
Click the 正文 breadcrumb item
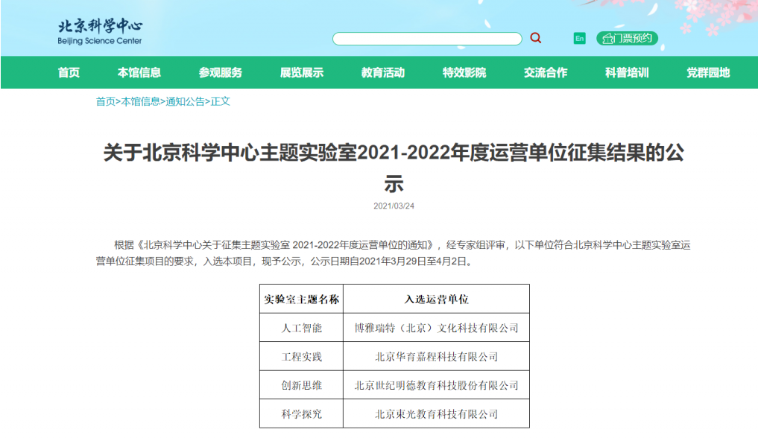pos(221,101)
